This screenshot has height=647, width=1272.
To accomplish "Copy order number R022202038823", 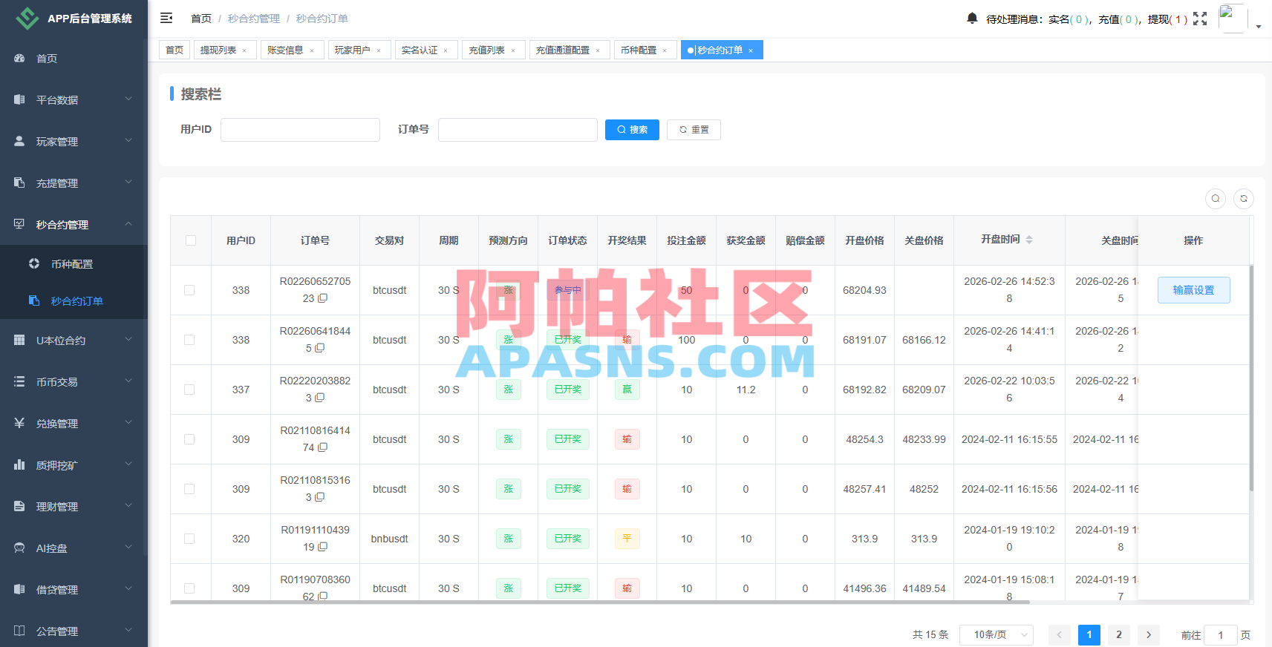I will click(320, 398).
